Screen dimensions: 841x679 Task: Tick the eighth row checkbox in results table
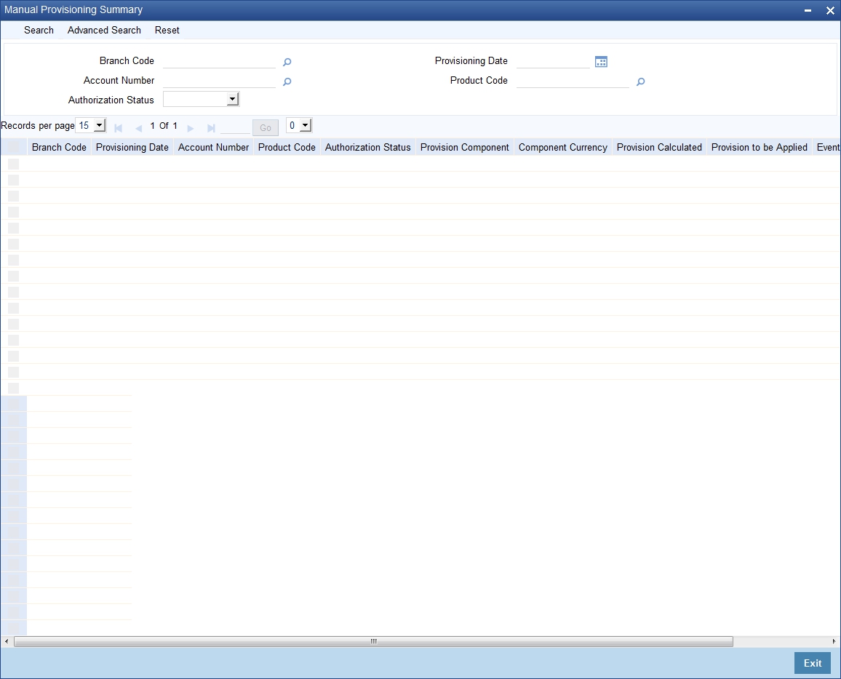click(13, 277)
